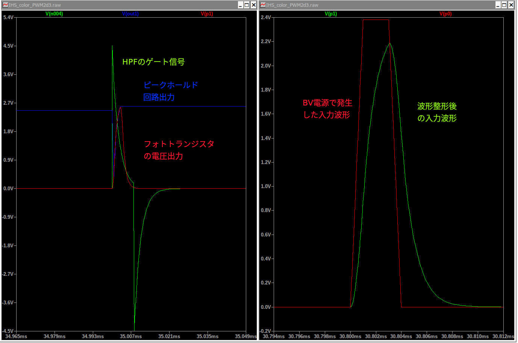This screenshot has width=518, height=343.
Task: Click the HPFのゲート信号 annotation text
Action: [x=153, y=62]
